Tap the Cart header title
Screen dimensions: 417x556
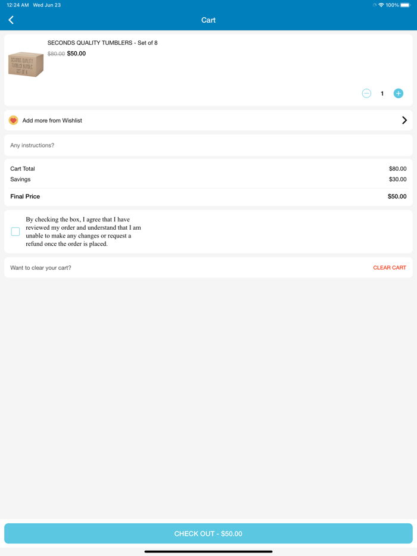pyautogui.click(x=208, y=20)
